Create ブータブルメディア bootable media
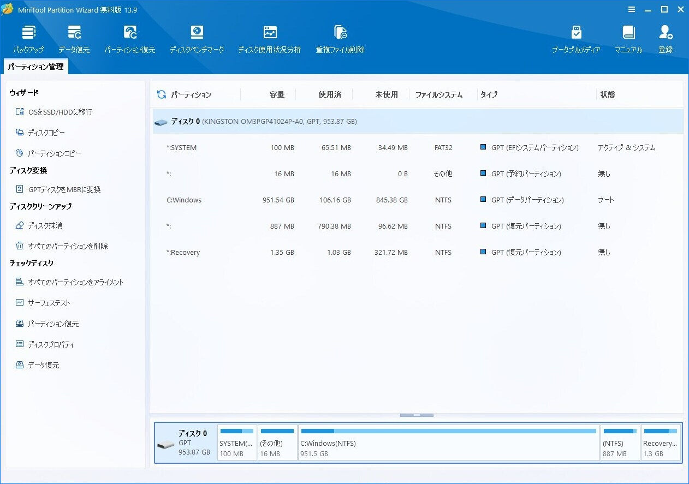Viewport: 689px width, 484px height. point(576,39)
